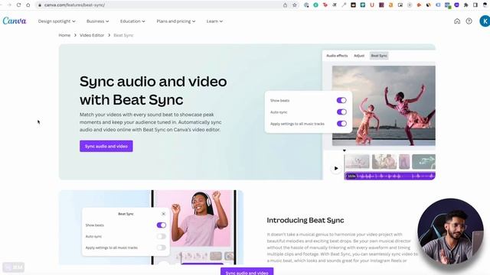Image resolution: width=490 pixels, height=275 pixels.
Task: Select the teal fourth clip in timeline
Action: pyautogui.click(x=423, y=162)
